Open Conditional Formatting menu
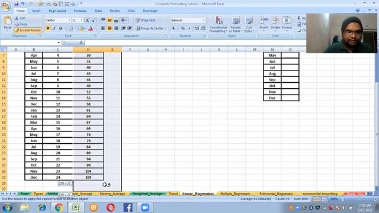379x213 pixels. pyautogui.click(x=219, y=24)
